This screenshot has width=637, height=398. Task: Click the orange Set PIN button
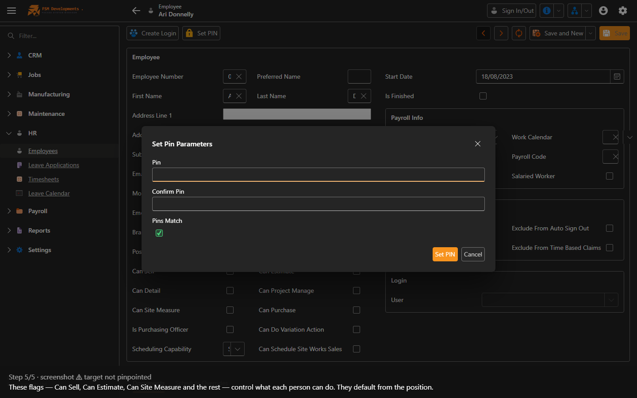point(445,254)
